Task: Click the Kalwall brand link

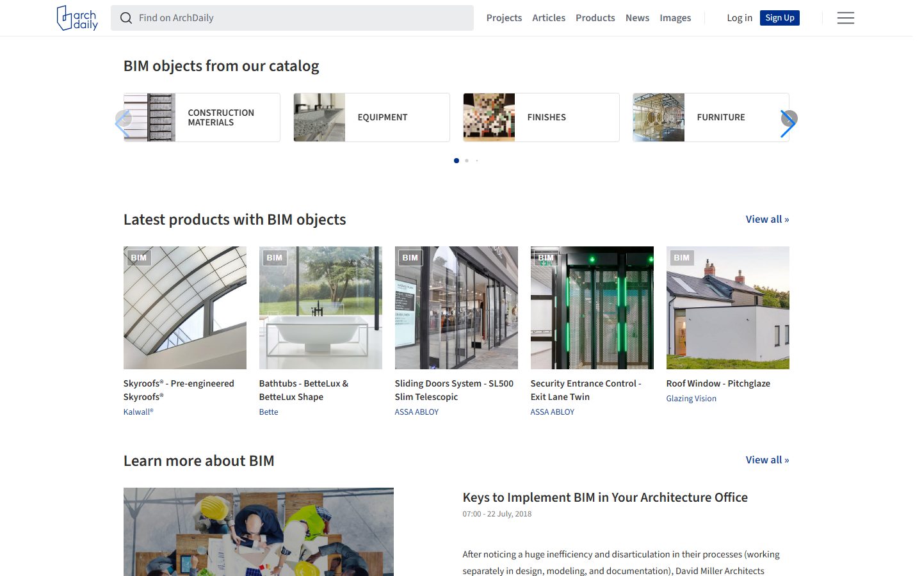Action: click(x=138, y=412)
